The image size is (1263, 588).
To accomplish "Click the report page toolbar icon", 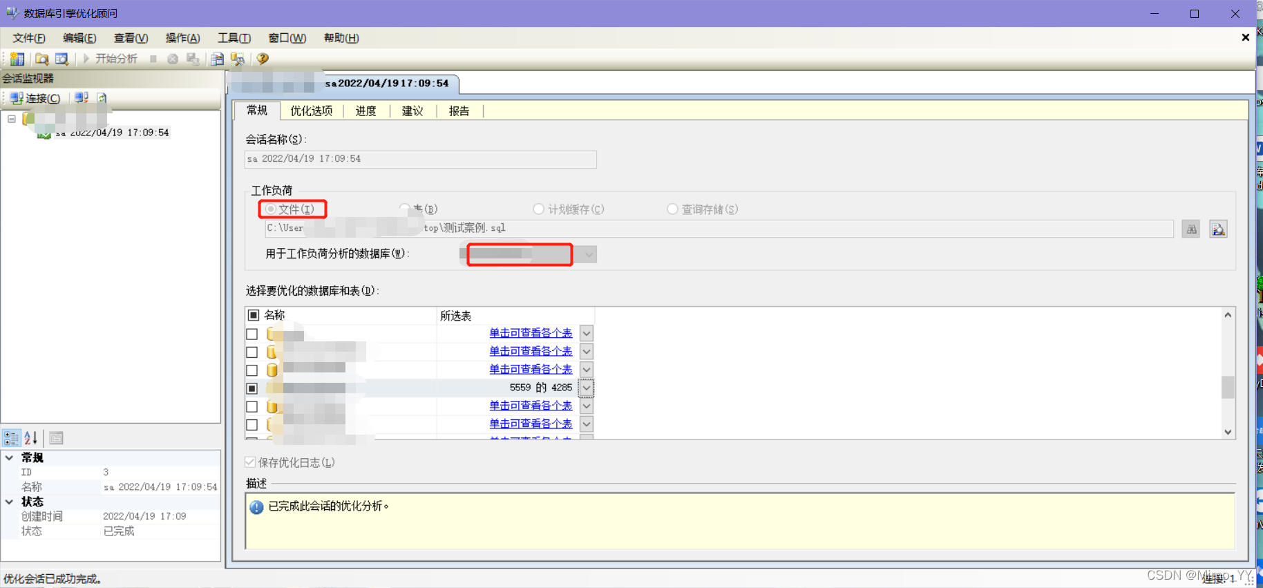I will (x=218, y=59).
